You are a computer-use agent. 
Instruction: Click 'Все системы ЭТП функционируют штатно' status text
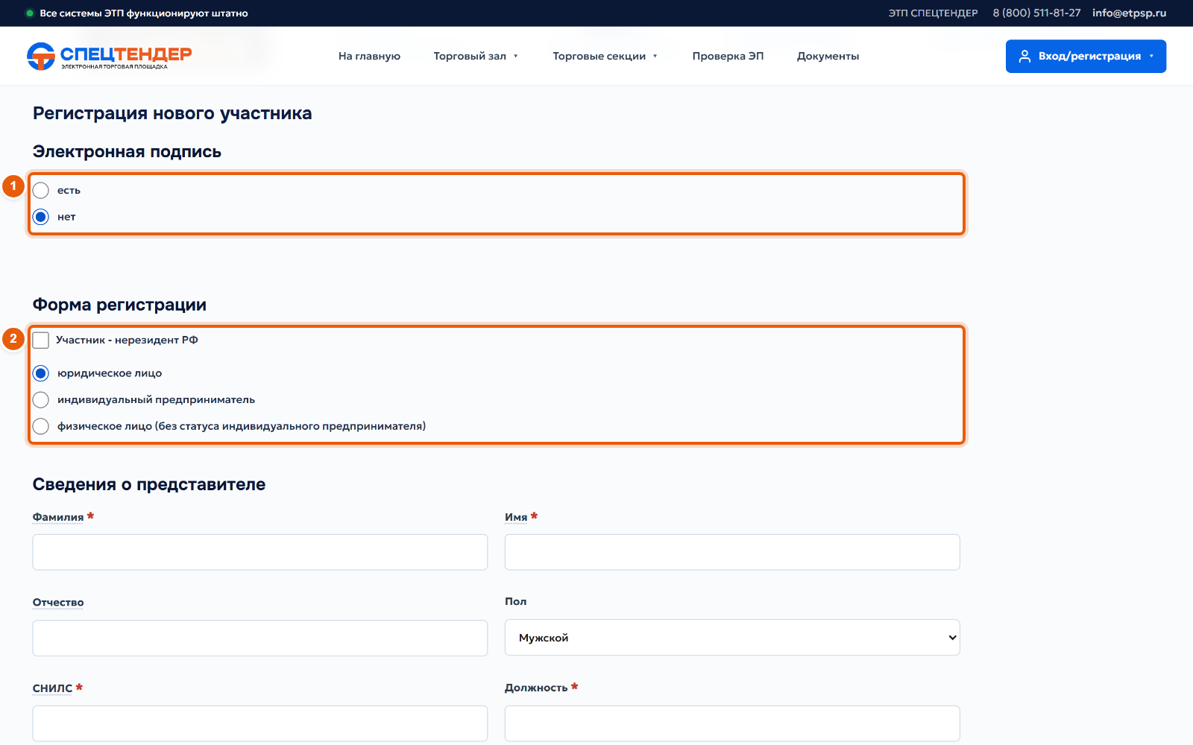[144, 13]
